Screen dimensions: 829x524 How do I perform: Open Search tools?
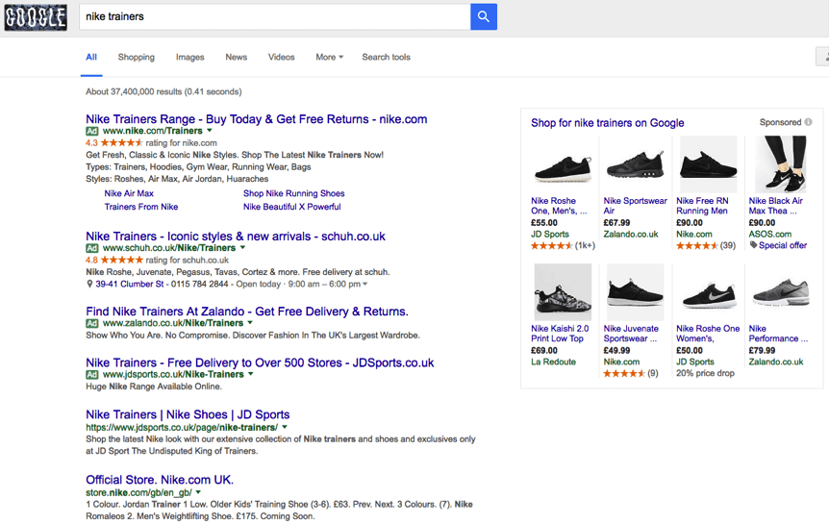[386, 57]
